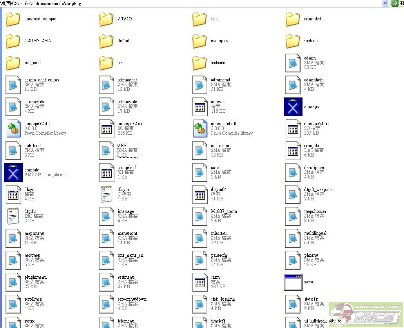Select the adminhelp SMA file icon

click(293, 85)
